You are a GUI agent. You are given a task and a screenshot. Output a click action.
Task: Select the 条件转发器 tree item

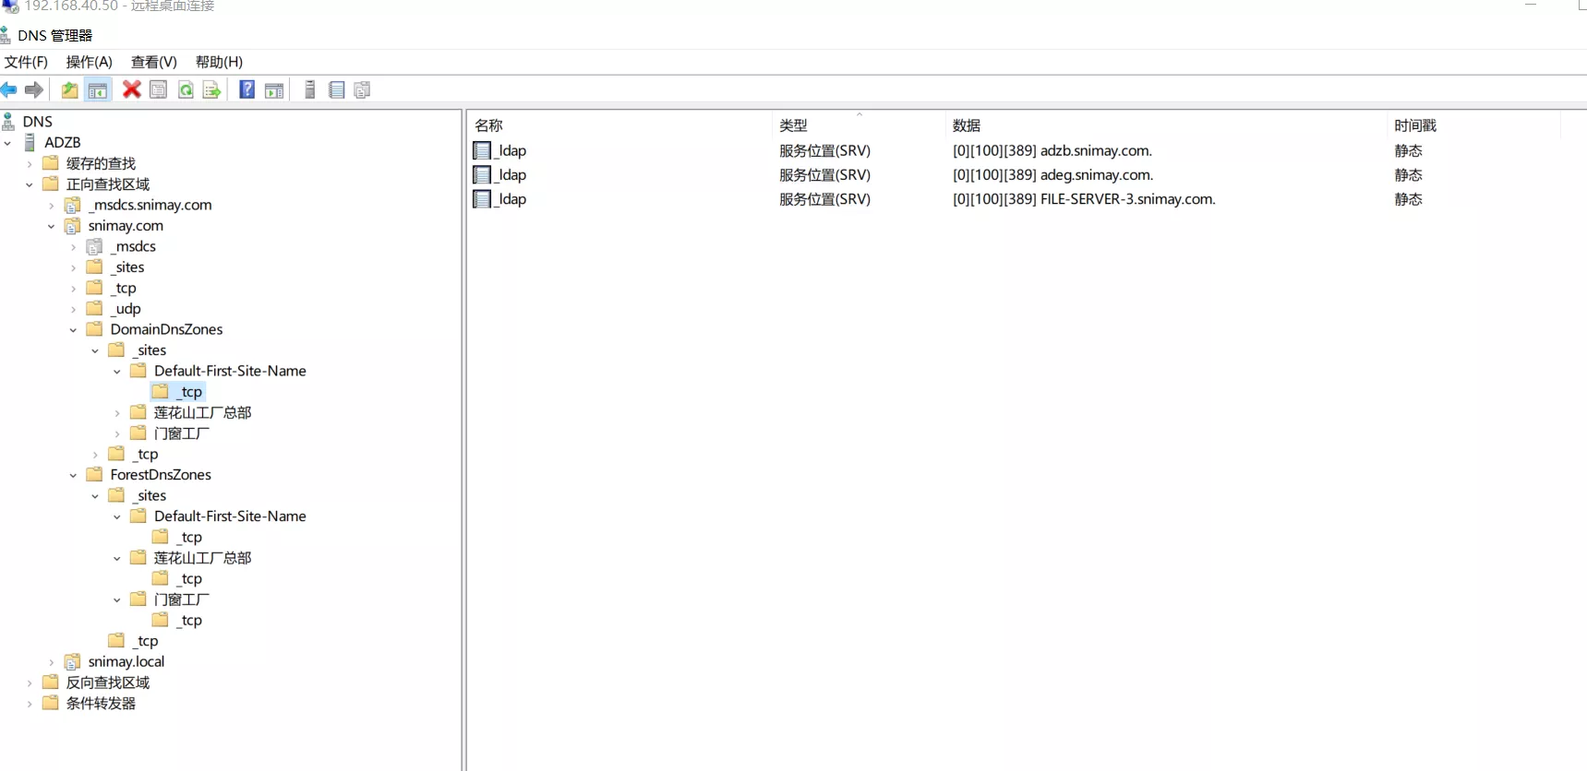[101, 704]
